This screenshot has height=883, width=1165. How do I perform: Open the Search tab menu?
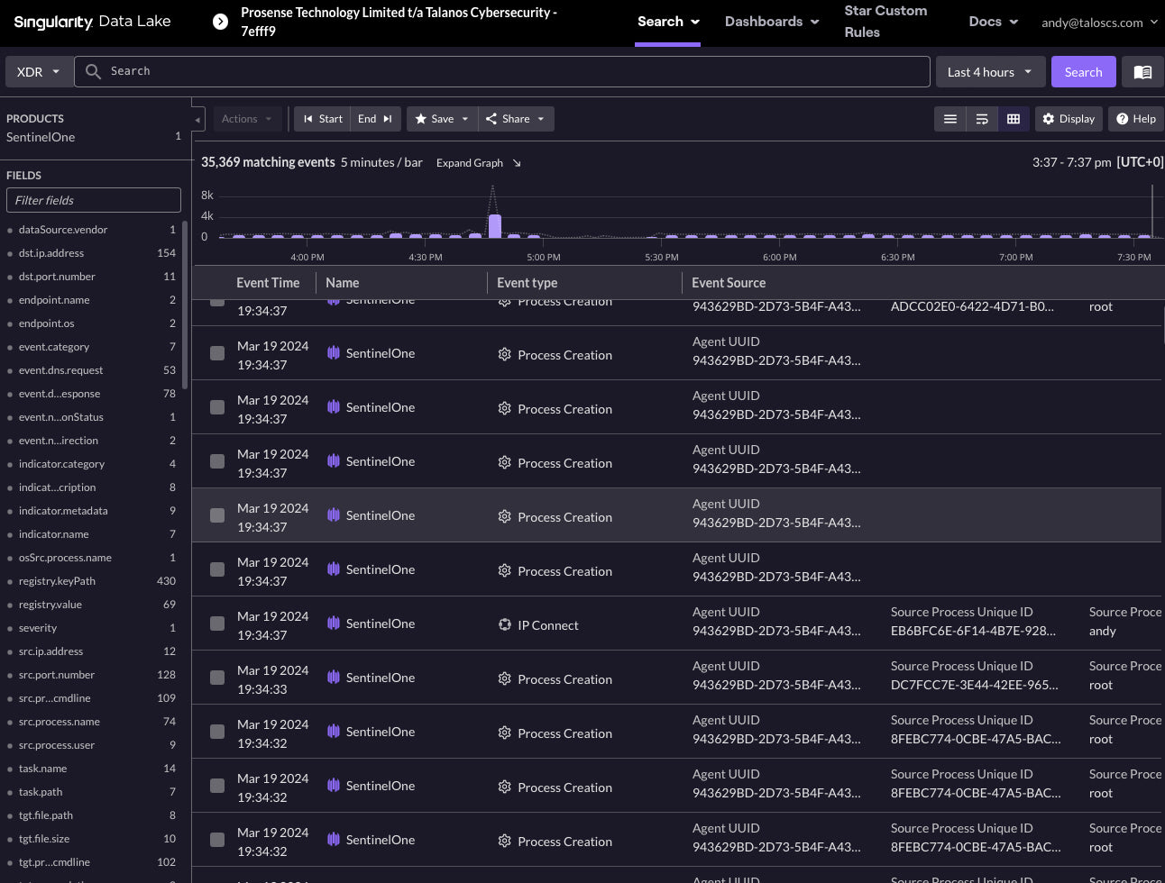668,22
